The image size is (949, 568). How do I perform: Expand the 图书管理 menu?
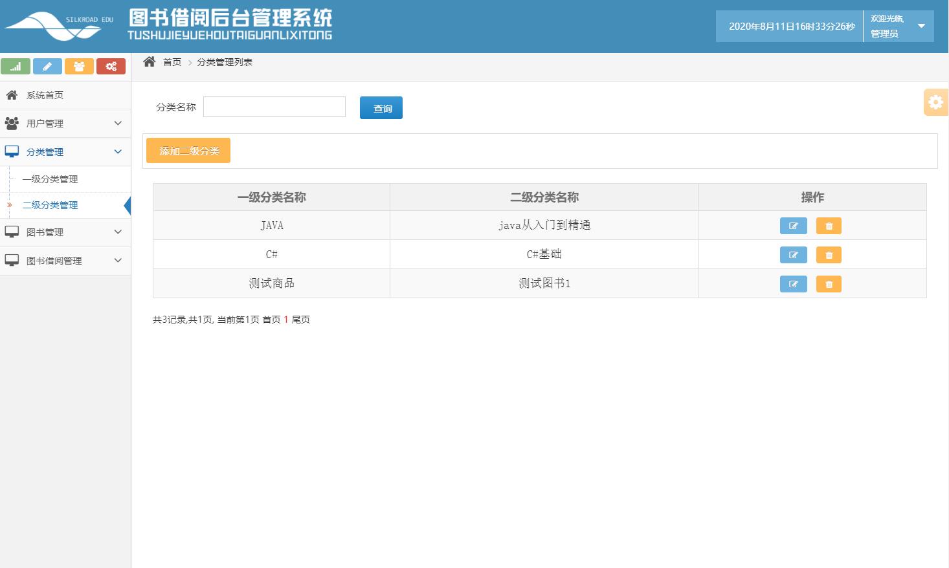point(65,232)
